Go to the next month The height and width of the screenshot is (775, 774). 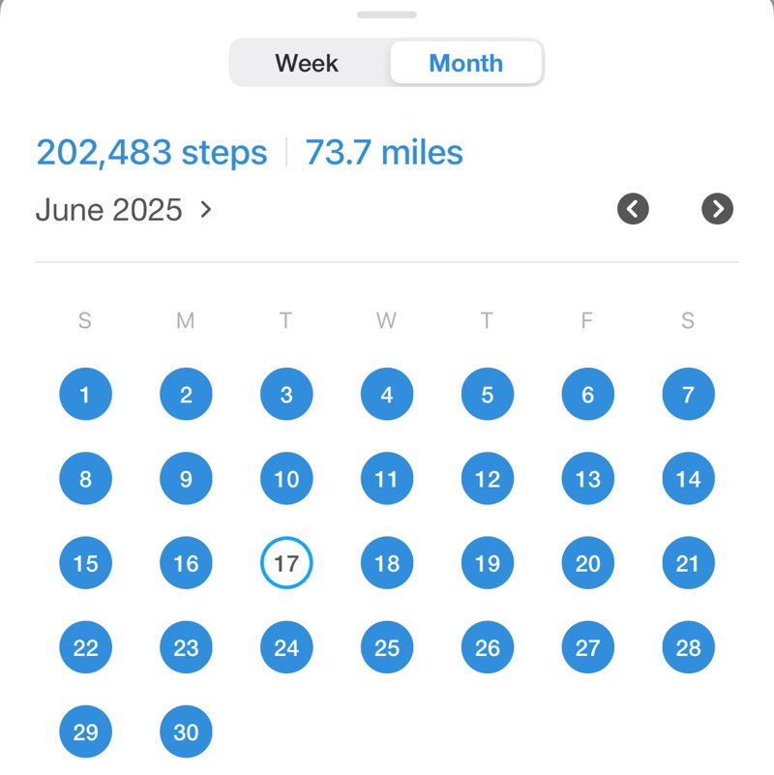point(717,209)
